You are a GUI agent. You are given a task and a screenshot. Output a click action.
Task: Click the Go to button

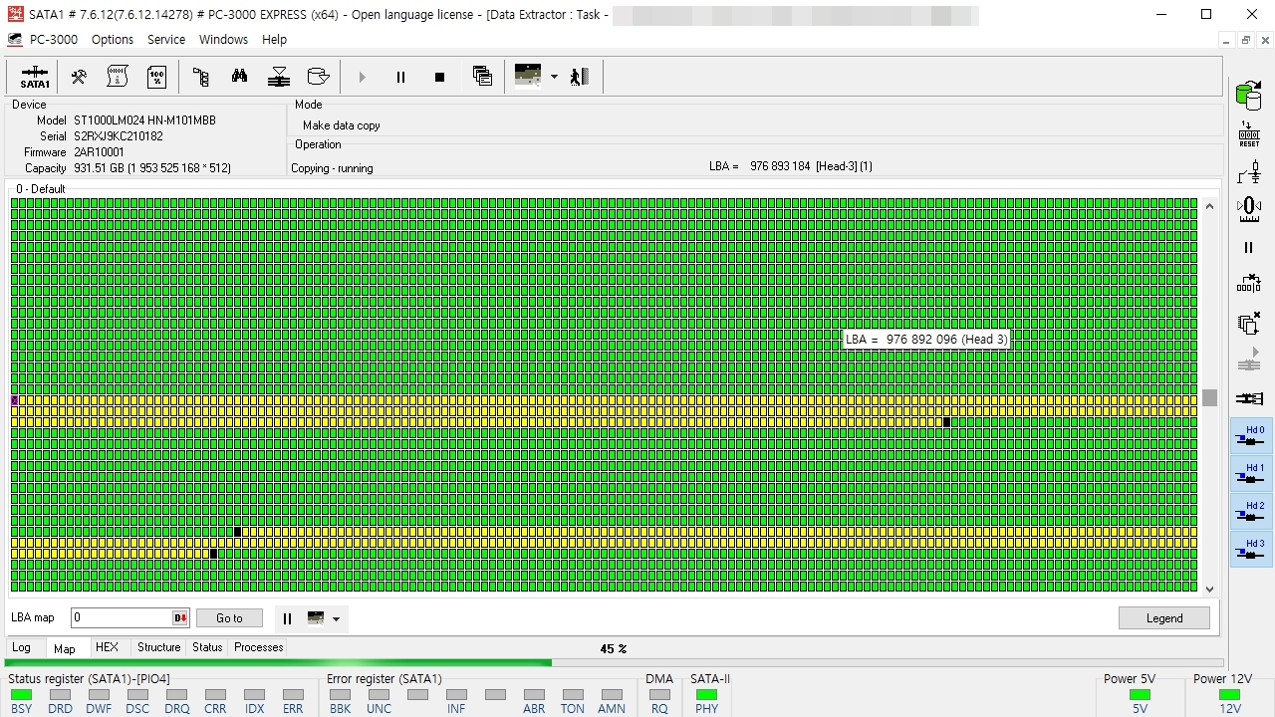[x=229, y=618]
